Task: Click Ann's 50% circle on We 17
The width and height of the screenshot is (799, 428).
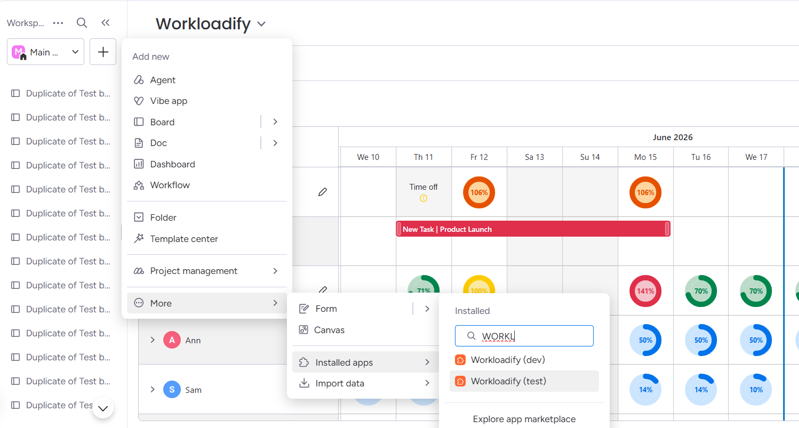Action: pyautogui.click(x=756, y=340)
